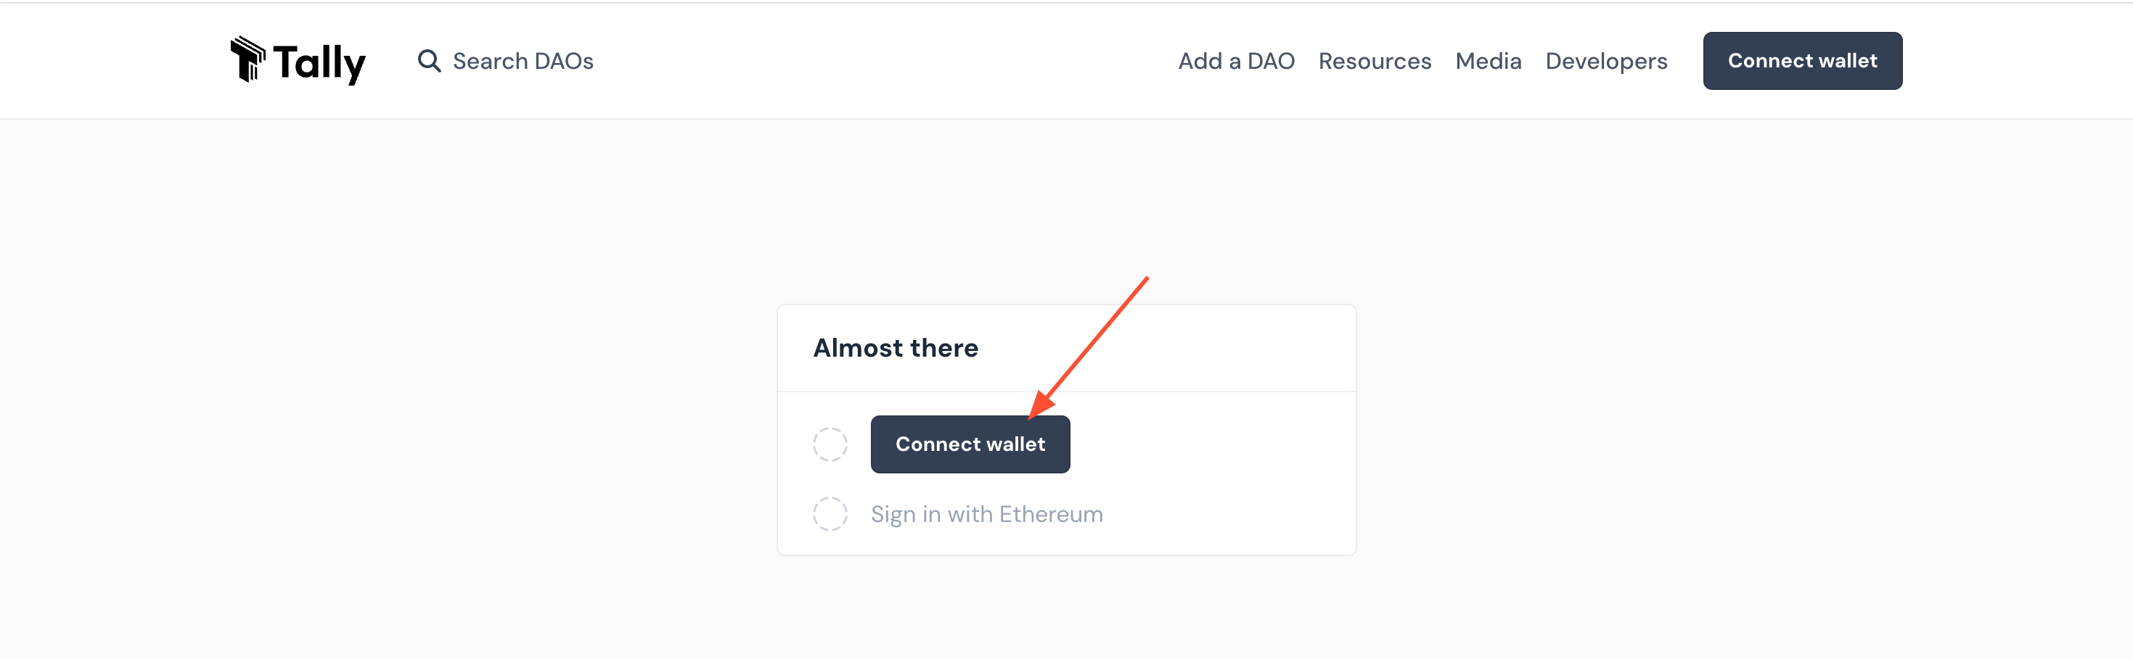Image resolution: width=2133 pixels, height=659 pixels.
Task: Select the Sign in with Ethereum step
Action: [x=986, y=514]
